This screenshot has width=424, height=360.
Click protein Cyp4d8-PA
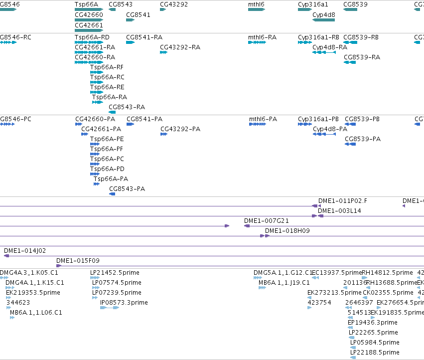(x=324, y=134)
